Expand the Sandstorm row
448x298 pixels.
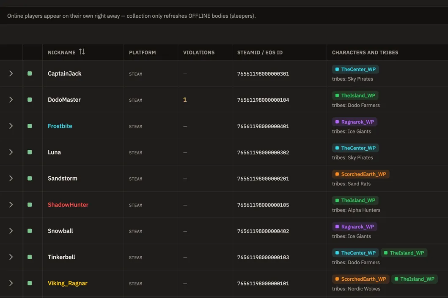(11, 179)
